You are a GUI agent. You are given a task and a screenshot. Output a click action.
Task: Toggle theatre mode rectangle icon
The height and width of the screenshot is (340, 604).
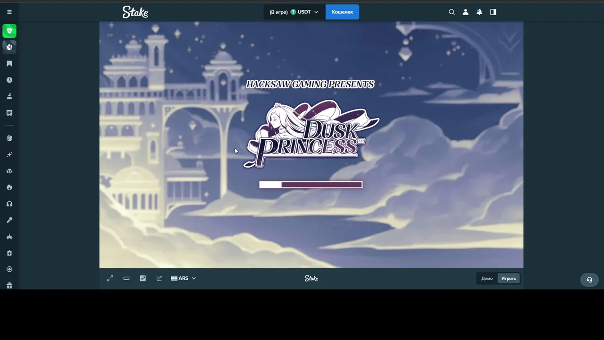[x=126, y=279]
